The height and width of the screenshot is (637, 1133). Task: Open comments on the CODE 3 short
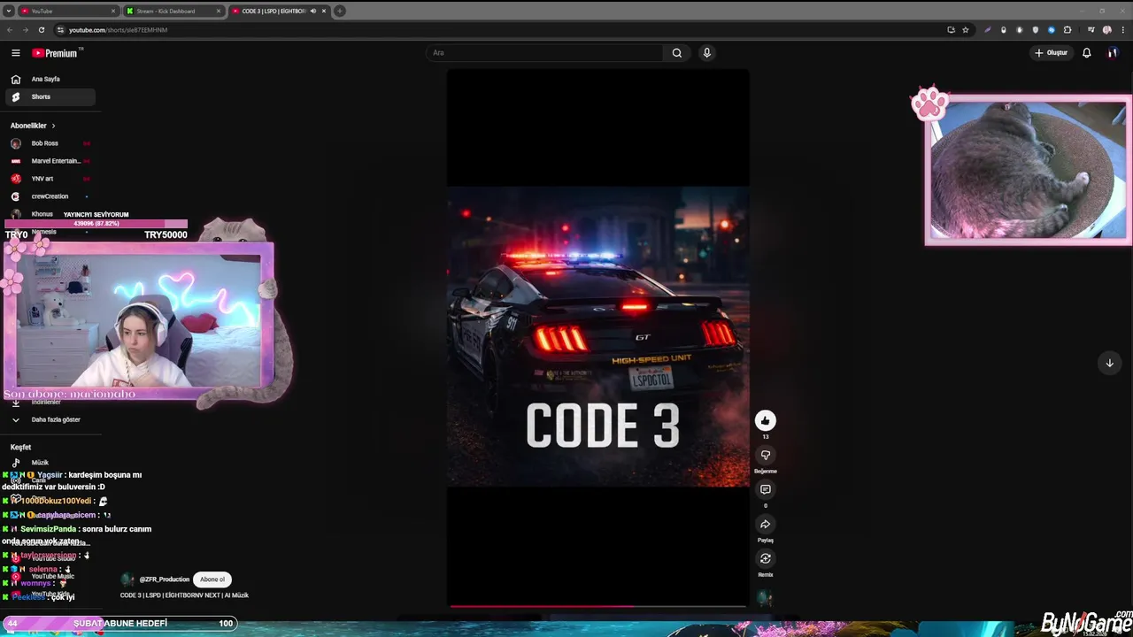766,489
